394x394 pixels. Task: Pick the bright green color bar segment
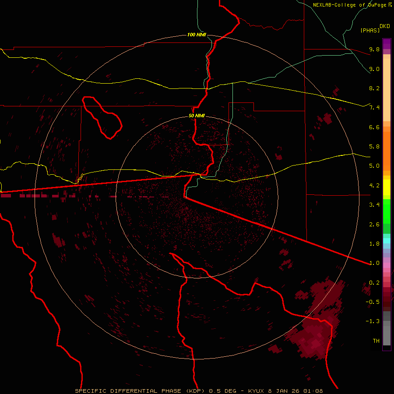click(387, 212)
